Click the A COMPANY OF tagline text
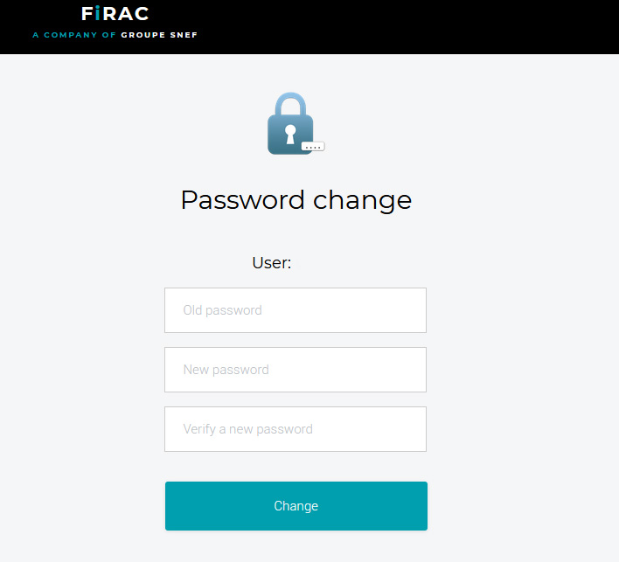Screen dimensions: 619x562 (x=73, y=36)
